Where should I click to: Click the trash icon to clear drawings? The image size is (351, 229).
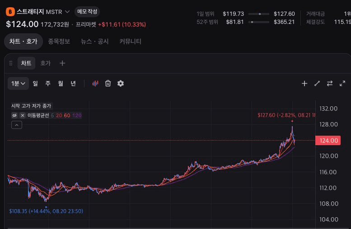click(108, 83)
